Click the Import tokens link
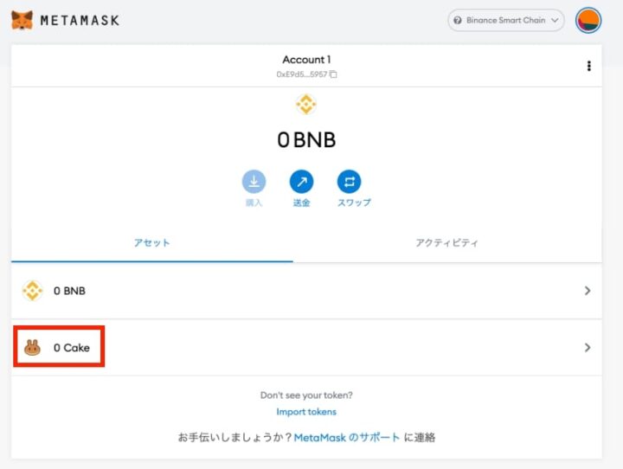The height and width of the screenshot is (469, 623). [x=306, y=412]
